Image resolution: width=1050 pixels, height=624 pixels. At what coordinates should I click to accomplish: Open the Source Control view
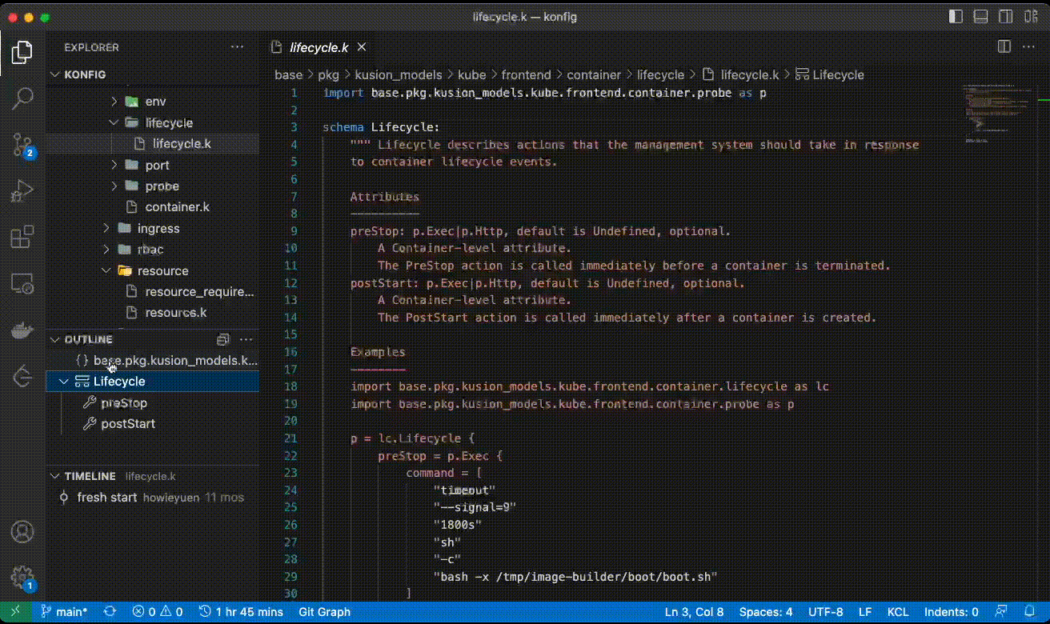click(x=22, y=144)
